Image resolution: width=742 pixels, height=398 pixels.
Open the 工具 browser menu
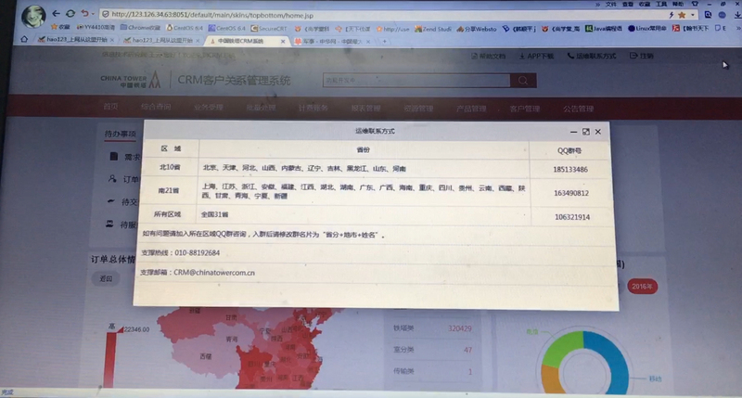click(x=661, y=4)
